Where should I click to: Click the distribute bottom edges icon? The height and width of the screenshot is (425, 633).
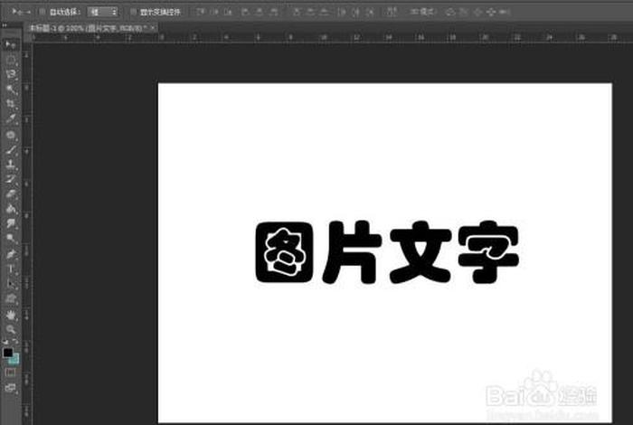click(x=325, y=12)
